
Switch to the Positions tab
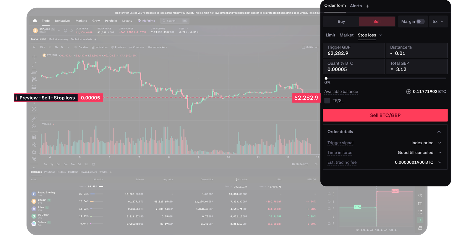point(50,172)
